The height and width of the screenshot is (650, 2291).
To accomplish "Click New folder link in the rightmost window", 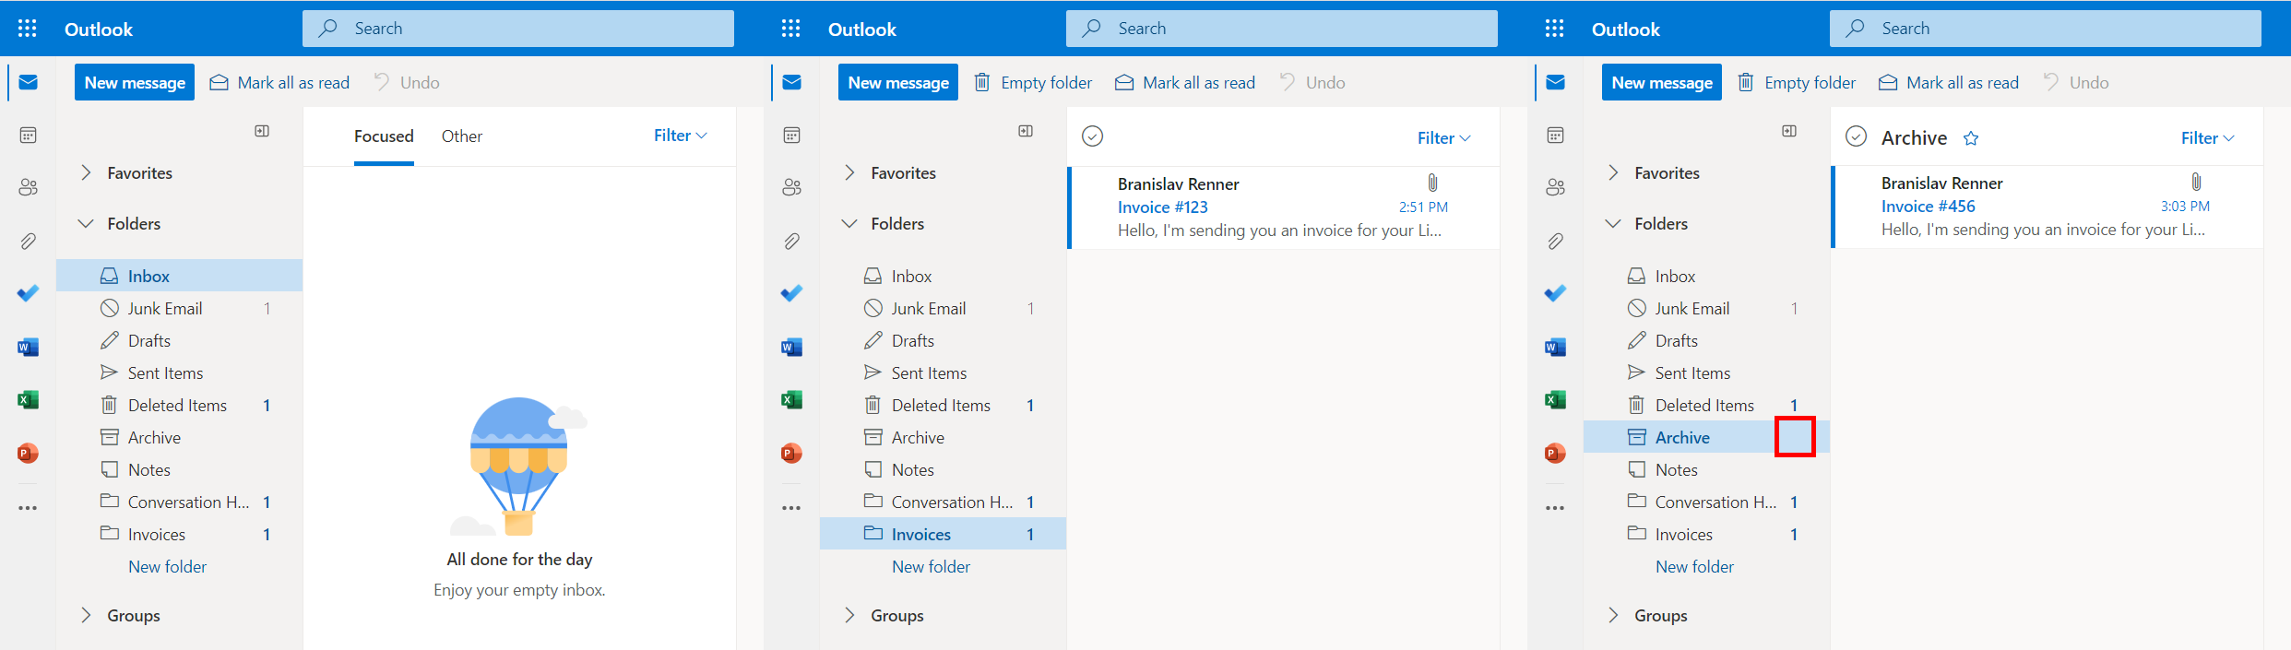I will pyautogui.click(x=1694, y=567).
